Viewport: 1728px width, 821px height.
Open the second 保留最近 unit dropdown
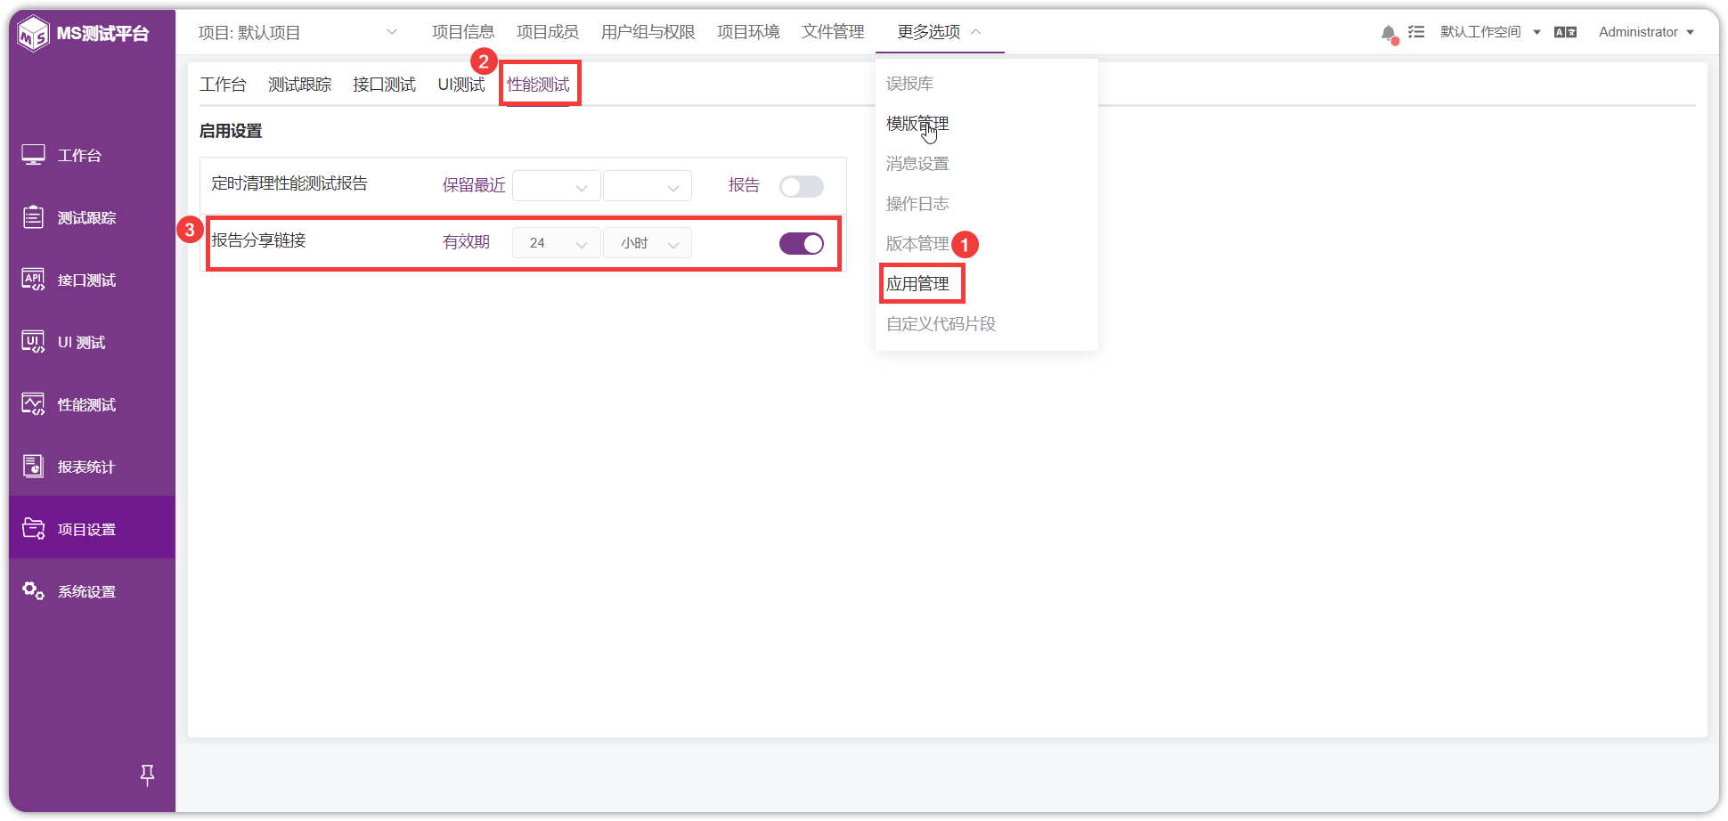(x=648, y=186)
